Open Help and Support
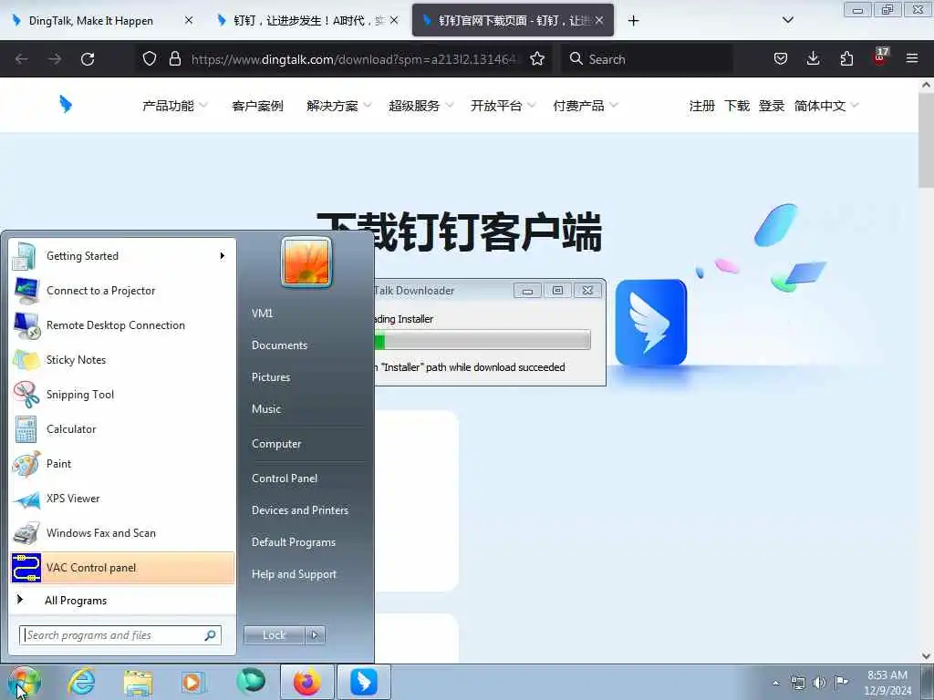This screenshot has width=934, height=700. point(294,574)
